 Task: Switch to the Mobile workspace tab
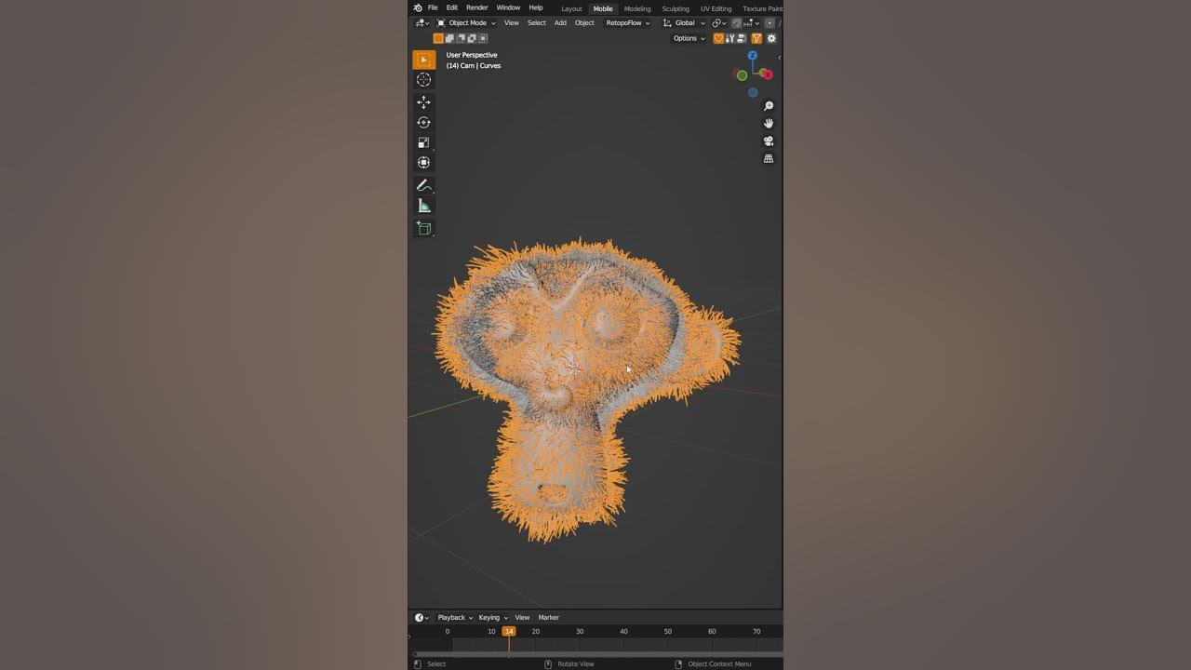pos(603,8)
